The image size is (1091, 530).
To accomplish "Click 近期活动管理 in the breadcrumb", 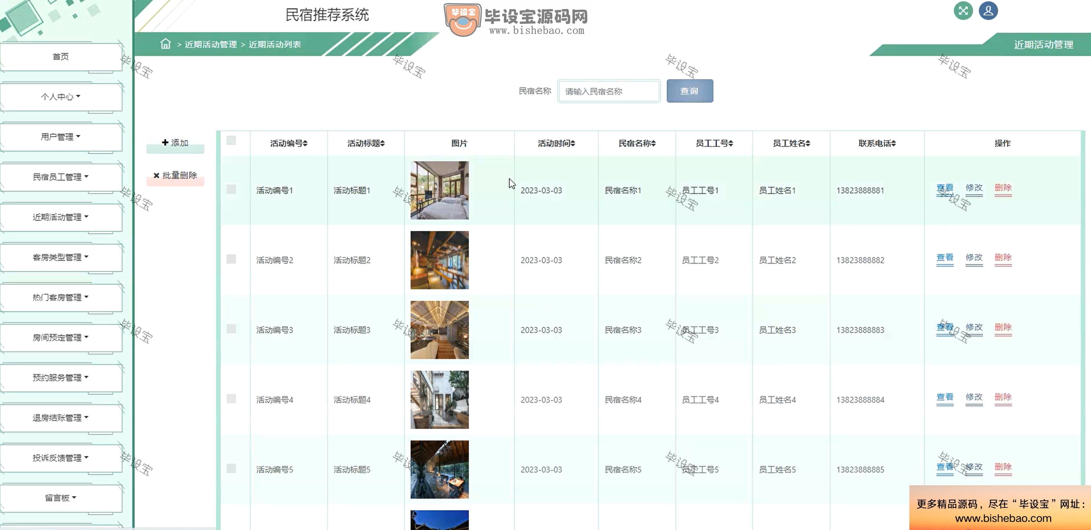I will pos(210,44).
